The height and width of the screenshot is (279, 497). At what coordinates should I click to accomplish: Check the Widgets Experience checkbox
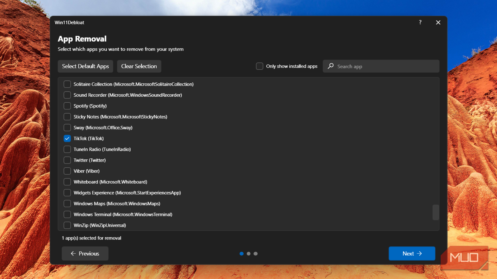[x=67, y=193]
